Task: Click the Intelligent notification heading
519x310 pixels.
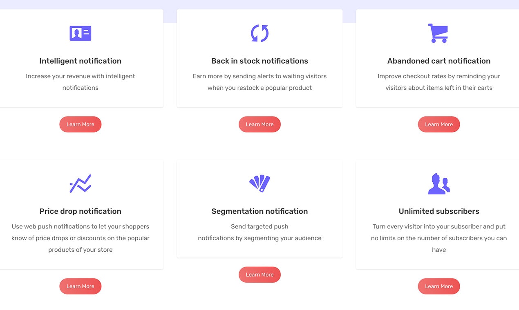Action: tap(80, 61)
